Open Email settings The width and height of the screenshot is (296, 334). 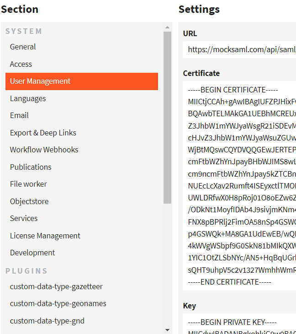[x=19, y=115]
